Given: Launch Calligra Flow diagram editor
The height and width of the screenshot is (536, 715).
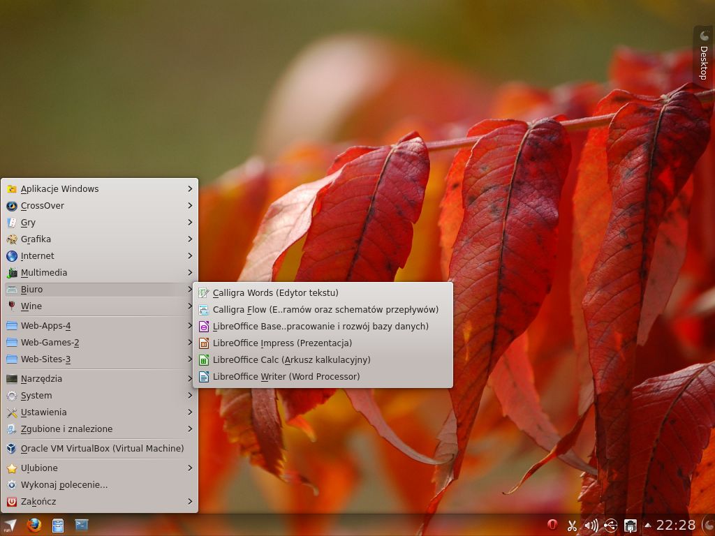Looking at the screenshot, I should click(x=323, y=310).
